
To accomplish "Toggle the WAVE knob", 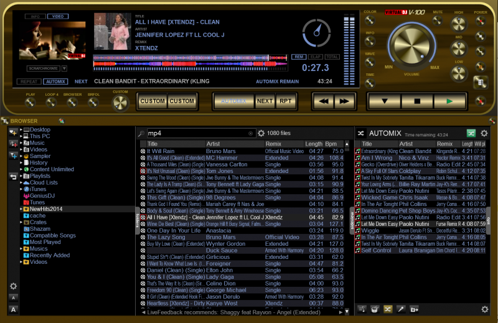I will [370, 62].
